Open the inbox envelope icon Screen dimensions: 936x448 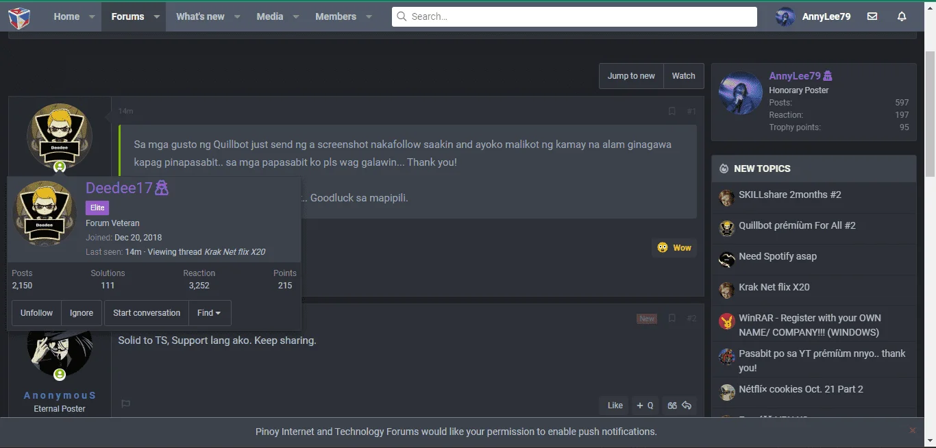[x=872, y=16]
